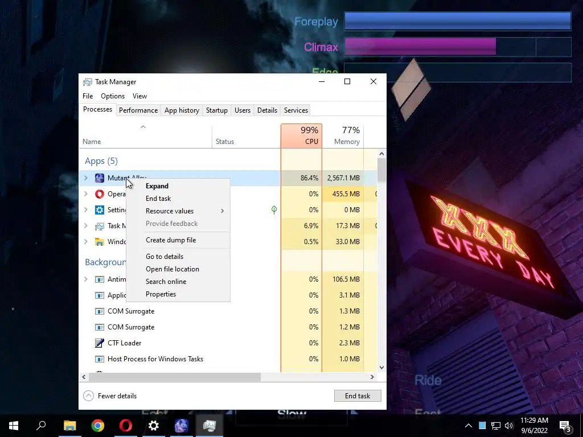Screen dimensions: 583x437
Task: Click the Task Manager row icon in Apps
Action: coord(99,226)
